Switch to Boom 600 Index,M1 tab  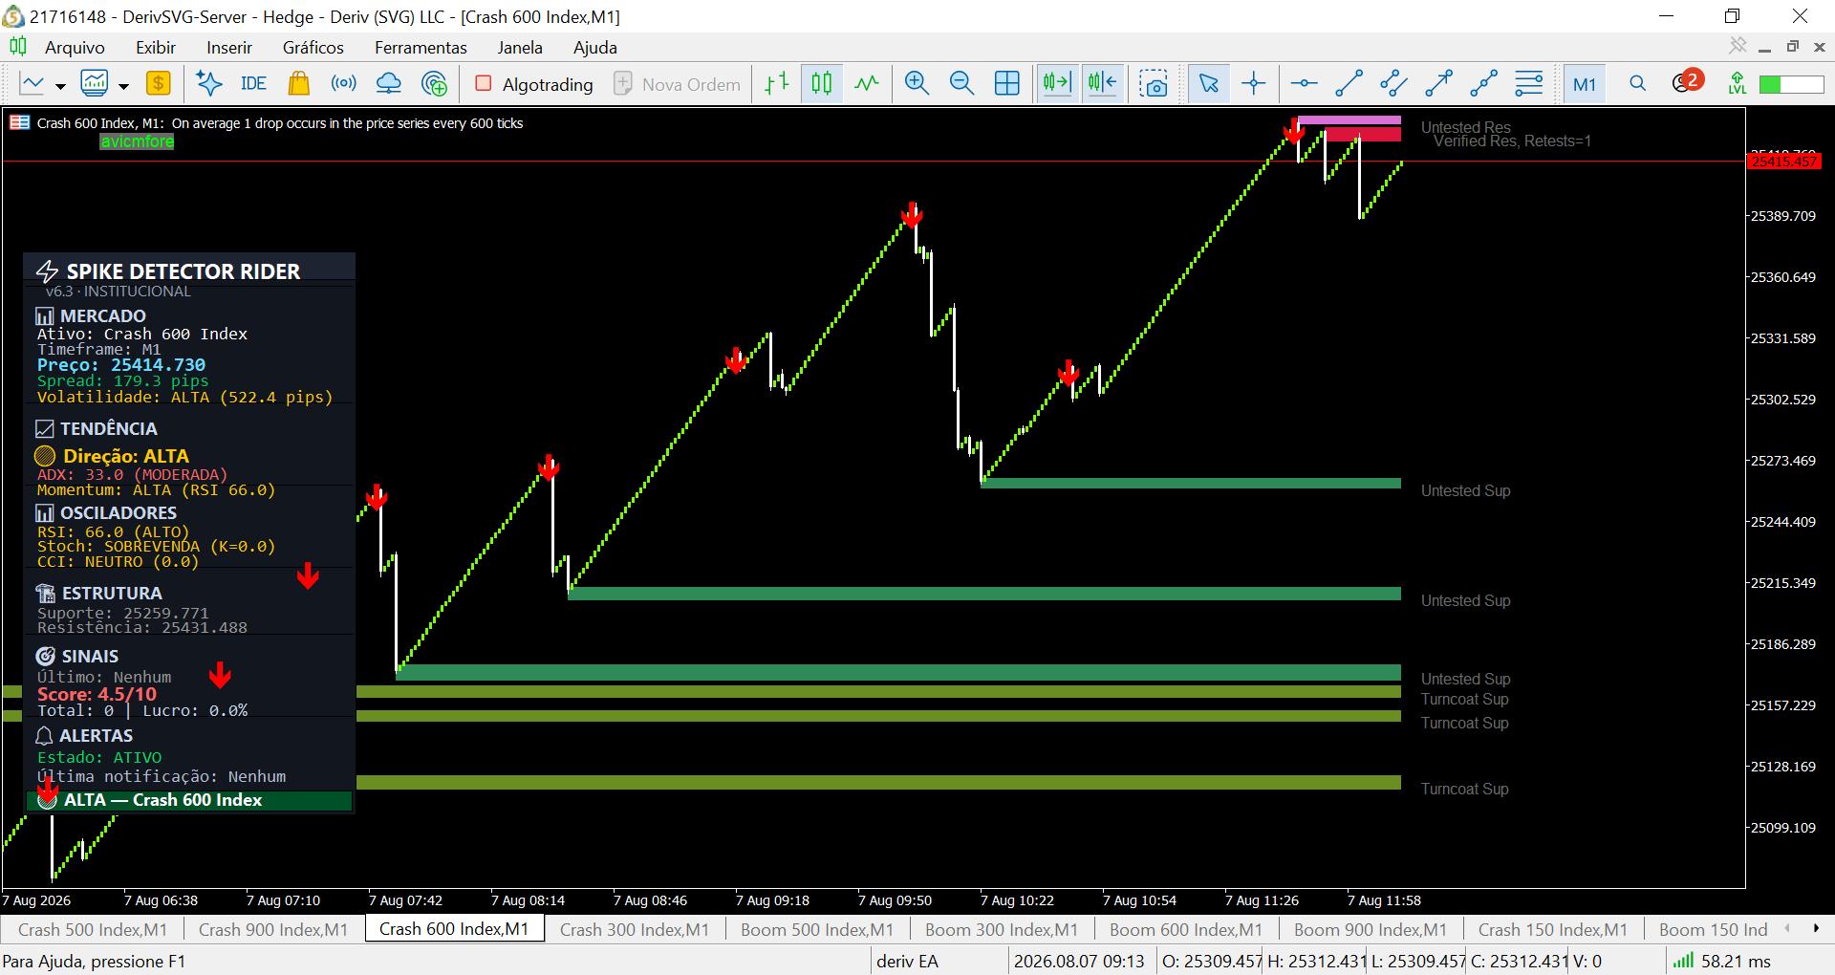(x=1186, y=929)
